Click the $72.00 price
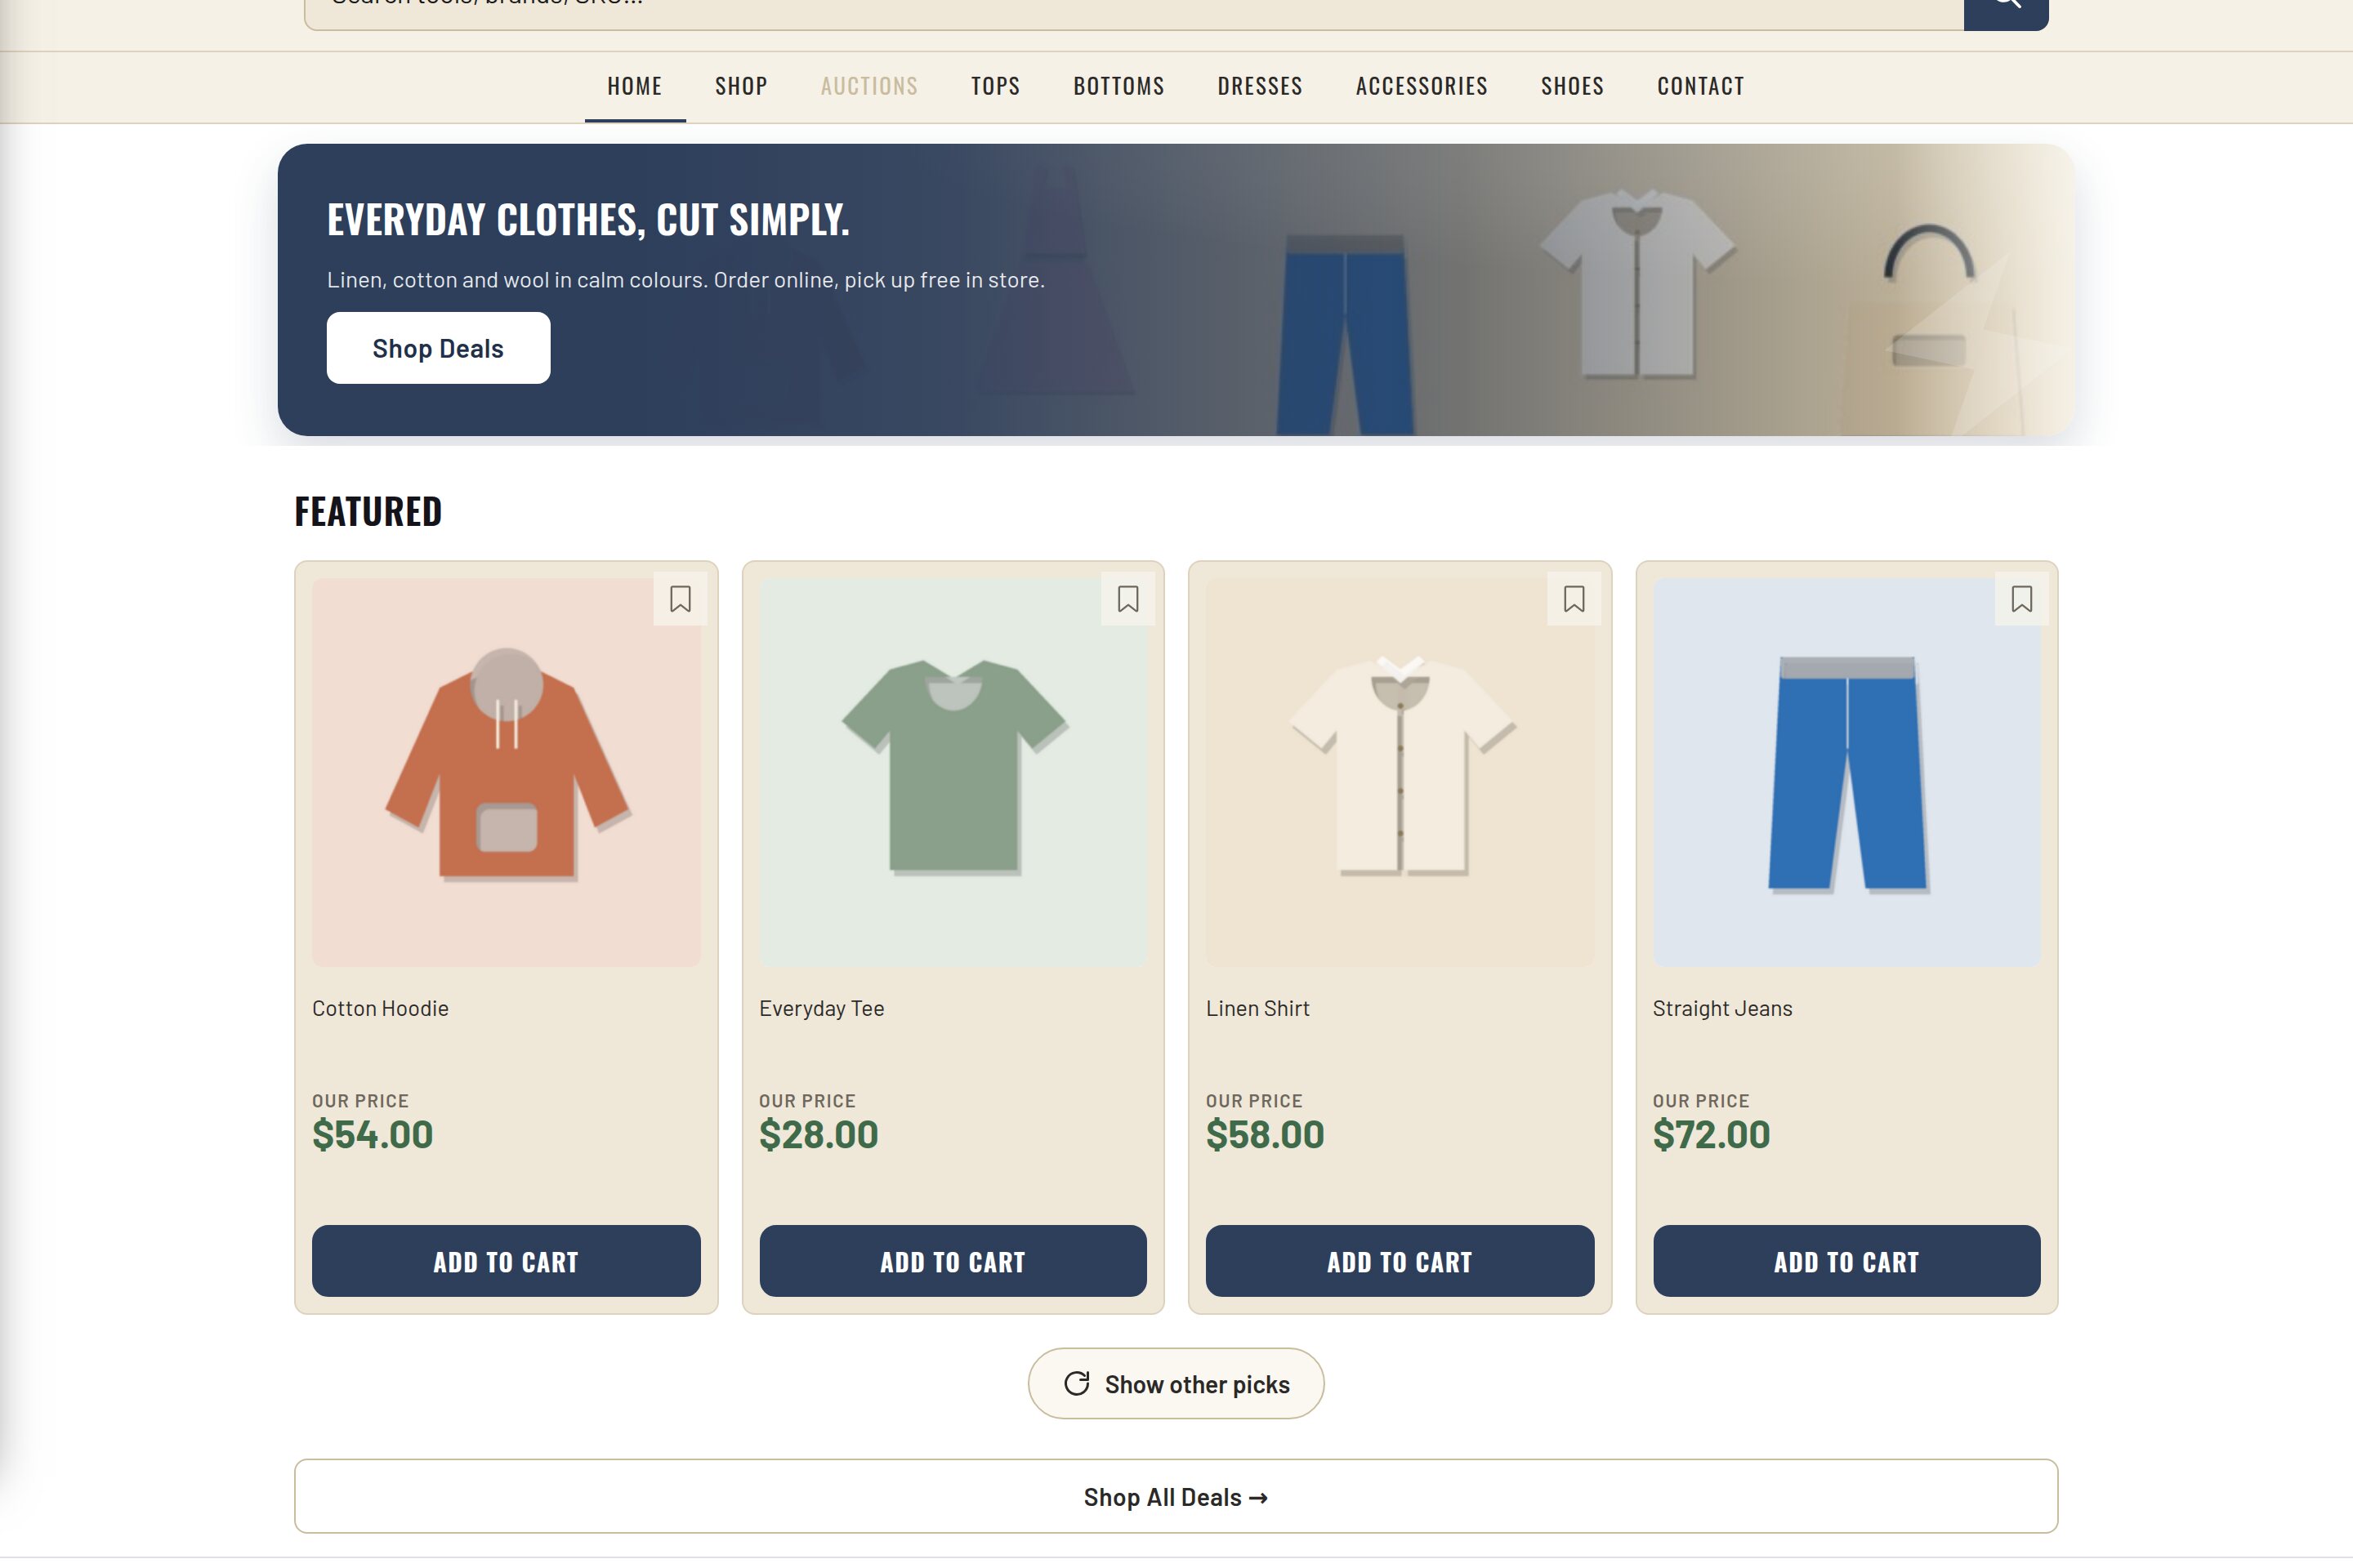The width and height of the screenshot is (2353, 1568). pyautogui.click(x=1711, y=1134)
